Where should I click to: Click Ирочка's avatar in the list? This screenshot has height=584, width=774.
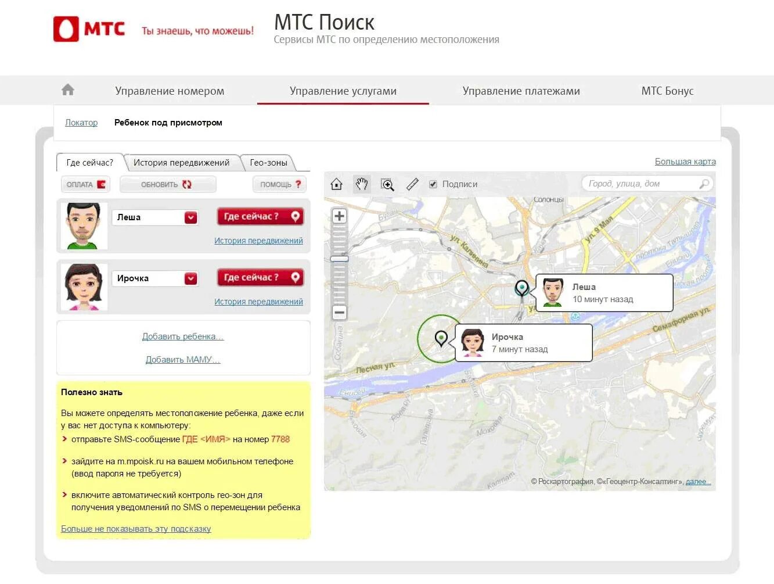[x=84, y=287]
